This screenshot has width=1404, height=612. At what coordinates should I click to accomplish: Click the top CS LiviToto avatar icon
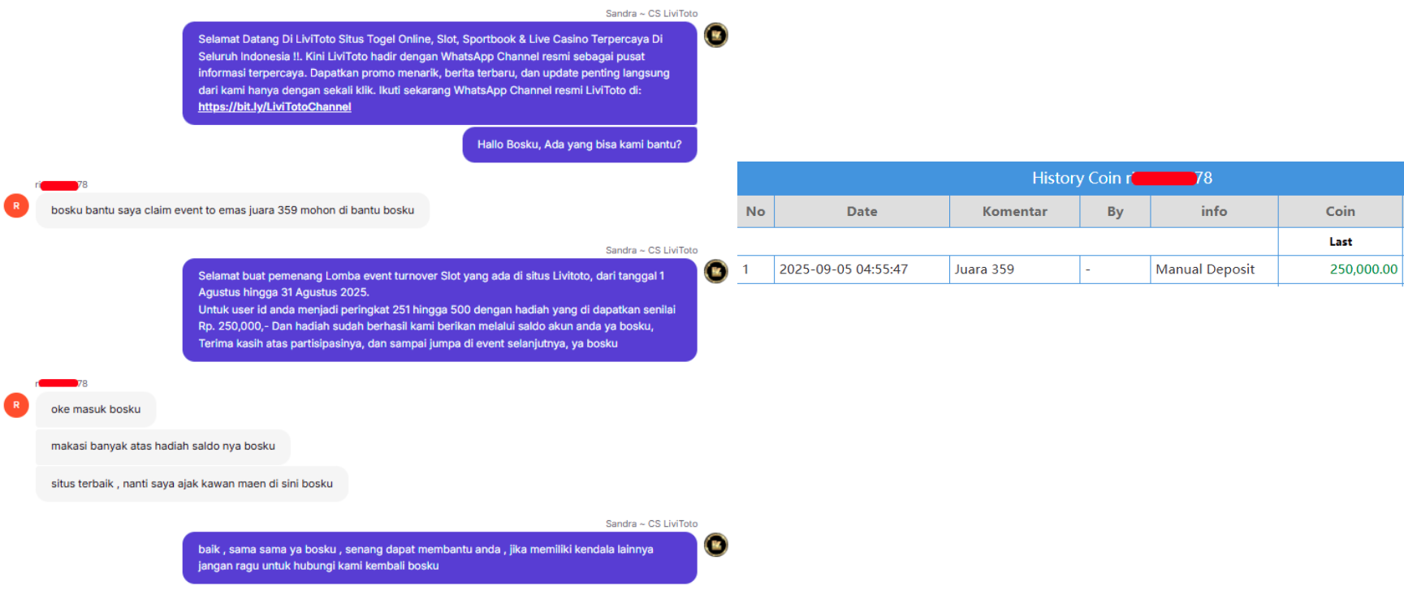715,35
